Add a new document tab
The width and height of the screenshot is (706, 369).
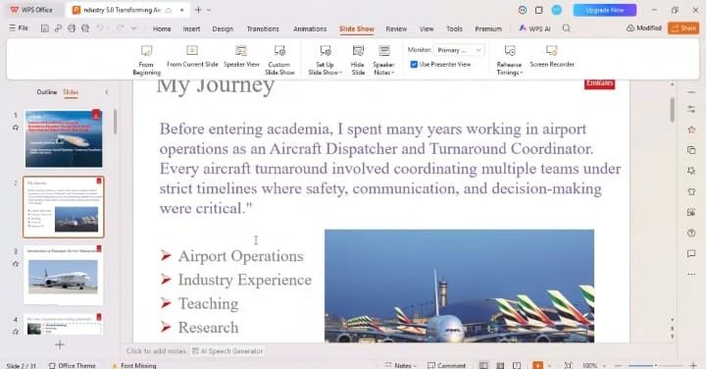coord(198,10)
